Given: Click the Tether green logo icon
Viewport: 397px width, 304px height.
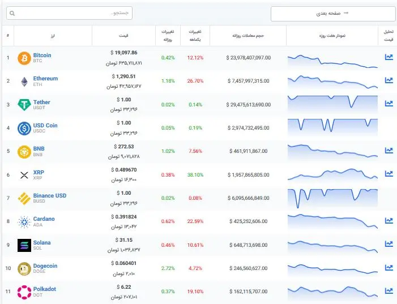Looking at the screenshot, I should click(x=24, y=105).
